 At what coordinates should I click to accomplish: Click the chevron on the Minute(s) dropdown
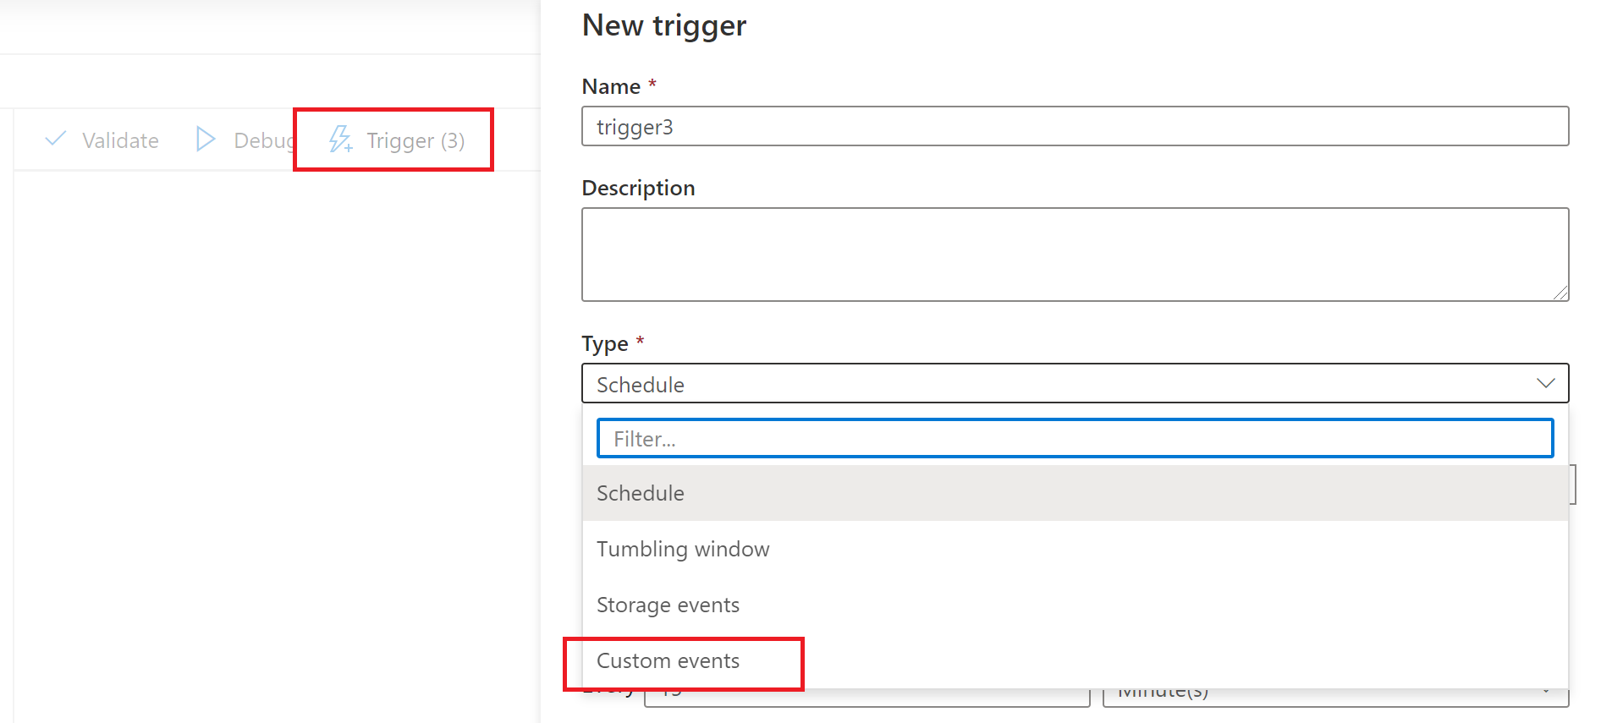coord(1546,693)
